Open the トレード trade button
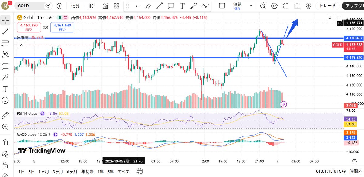The width and height of the screenshot is (364, 177). 328,5
